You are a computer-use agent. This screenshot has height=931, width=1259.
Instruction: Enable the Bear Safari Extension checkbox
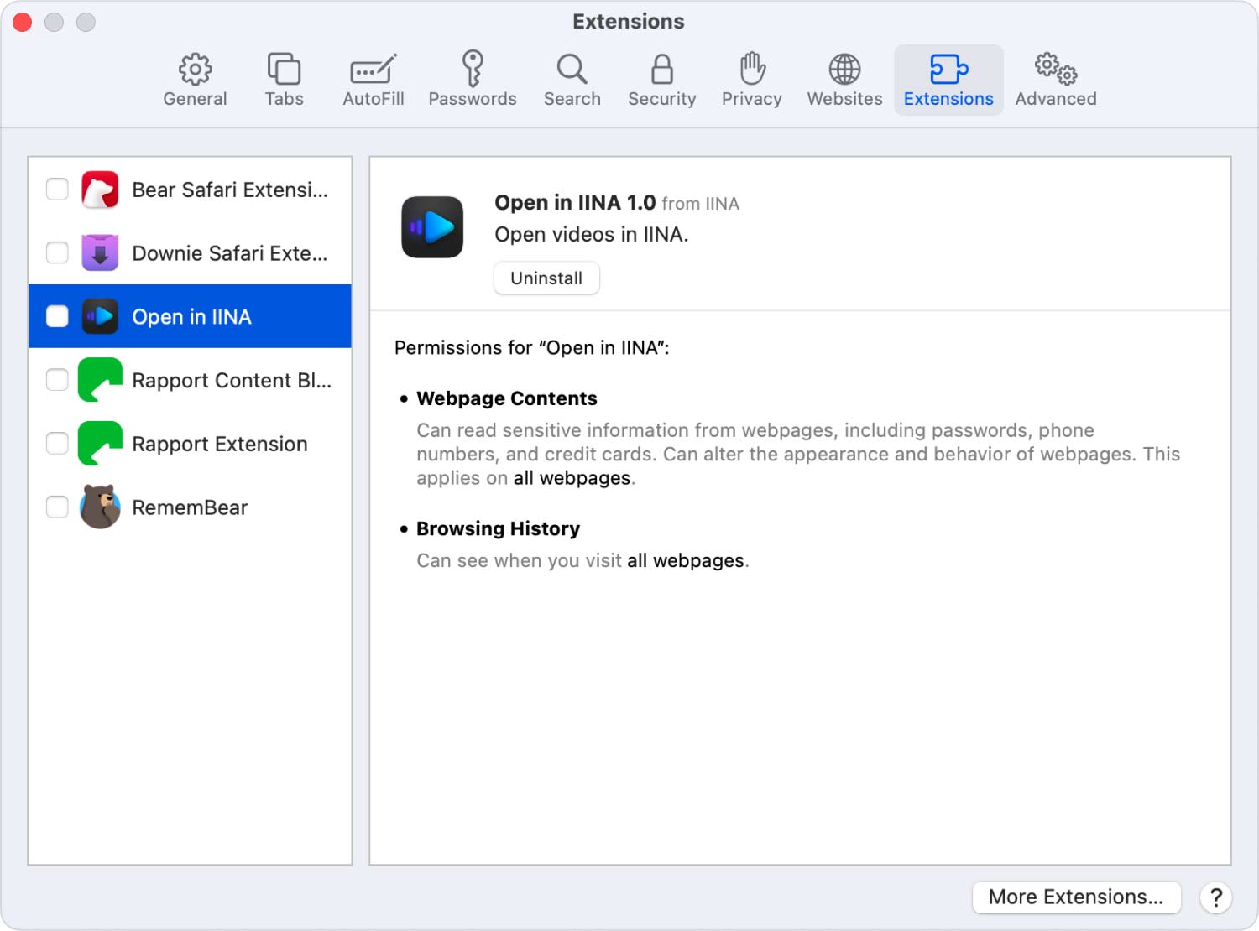click(57, 190)
